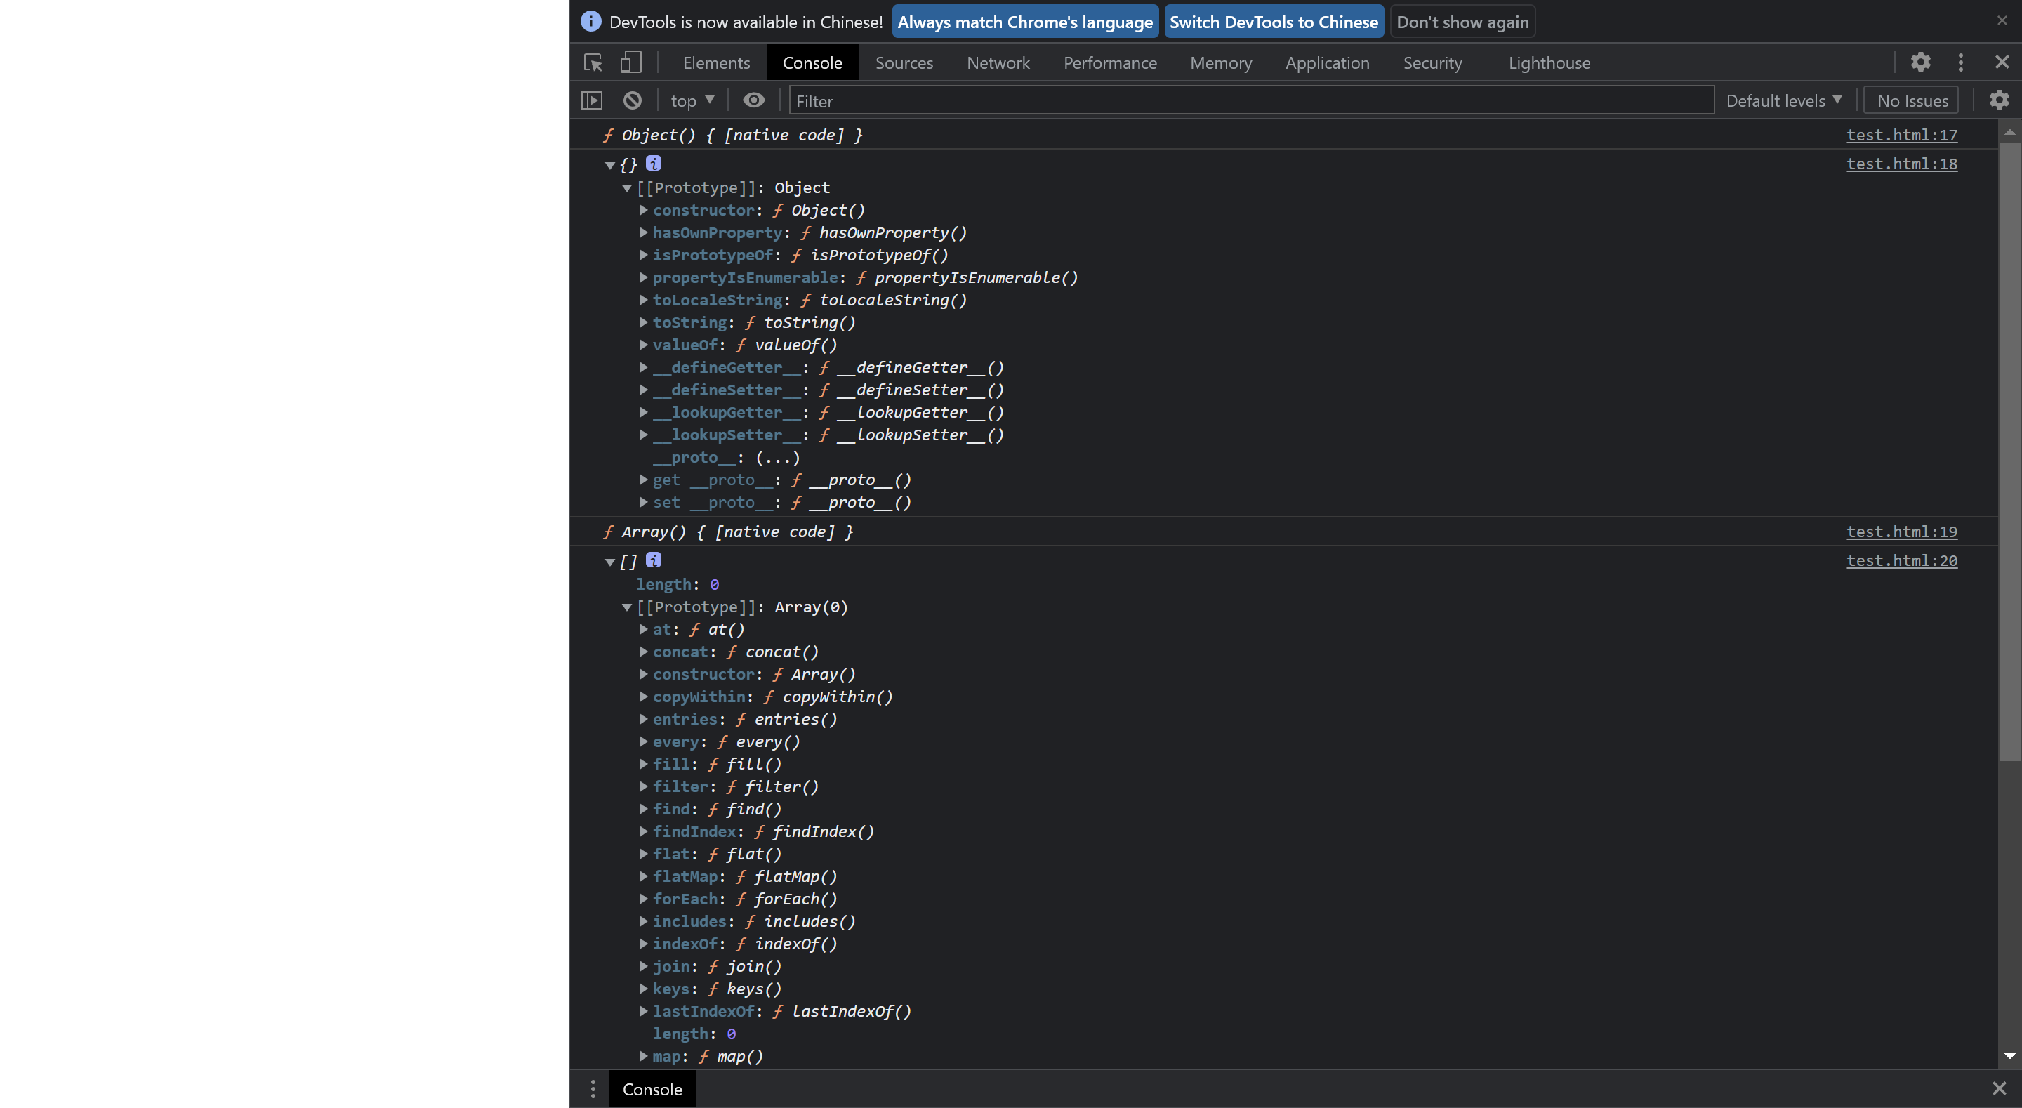Collapse the [[Prototype]]: Object node
Viewport: 2022px width, 1108px height.
click(626, 187)
